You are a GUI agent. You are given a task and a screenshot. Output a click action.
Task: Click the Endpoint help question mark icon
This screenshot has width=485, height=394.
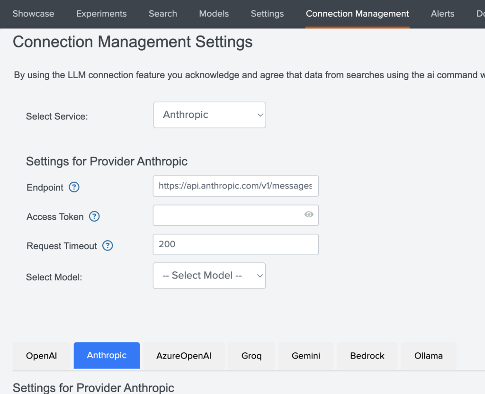pos(74,187)
